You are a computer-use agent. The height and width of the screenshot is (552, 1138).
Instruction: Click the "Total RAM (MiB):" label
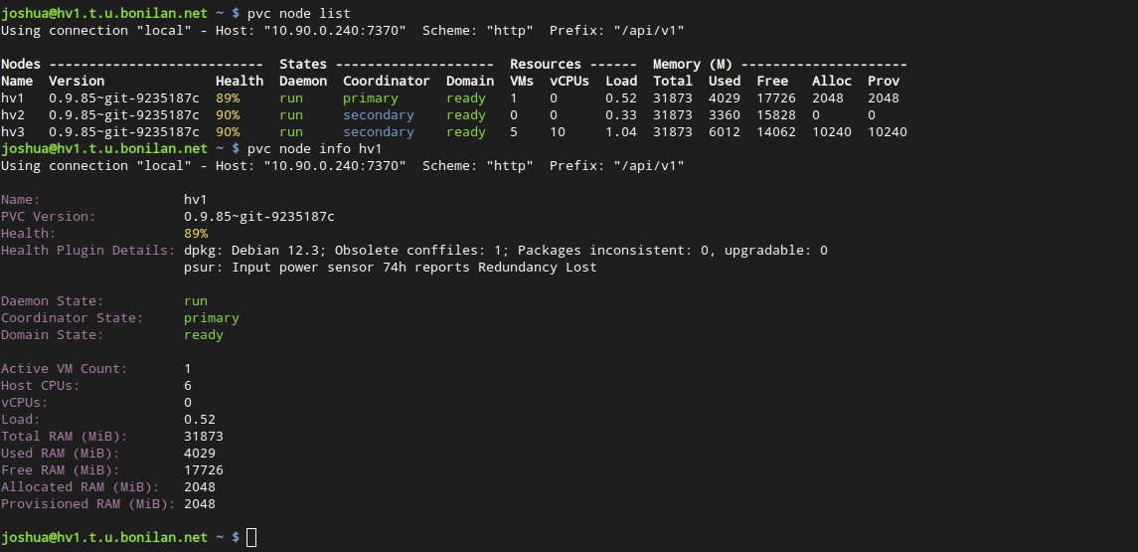(x=65, y=436)
